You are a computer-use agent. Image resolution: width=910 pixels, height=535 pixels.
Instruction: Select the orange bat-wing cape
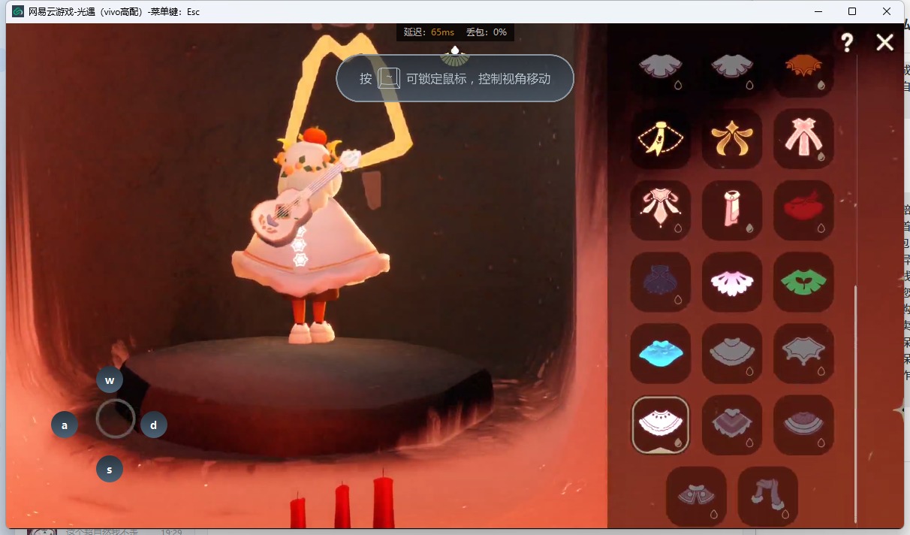803,68
